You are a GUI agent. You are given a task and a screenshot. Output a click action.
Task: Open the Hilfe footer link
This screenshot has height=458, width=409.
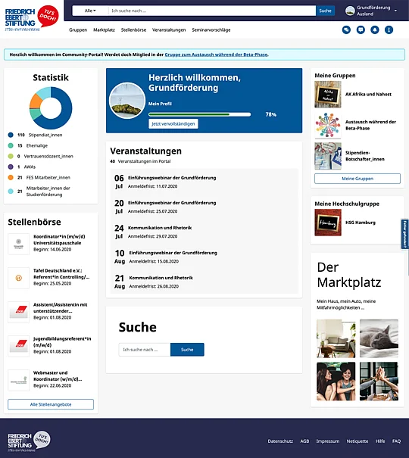380,441
